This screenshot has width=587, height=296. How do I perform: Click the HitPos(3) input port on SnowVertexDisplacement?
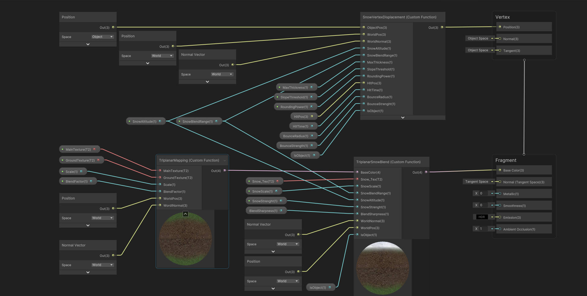(x=363, y=83)
